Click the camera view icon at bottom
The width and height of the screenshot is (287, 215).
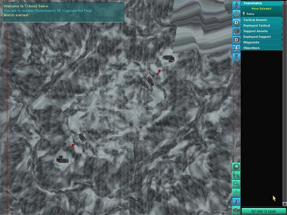tap(236, 210)
